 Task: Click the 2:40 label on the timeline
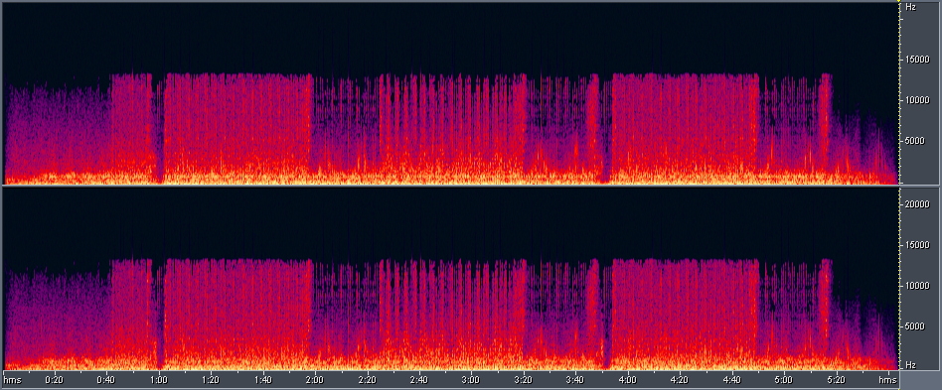418,380
